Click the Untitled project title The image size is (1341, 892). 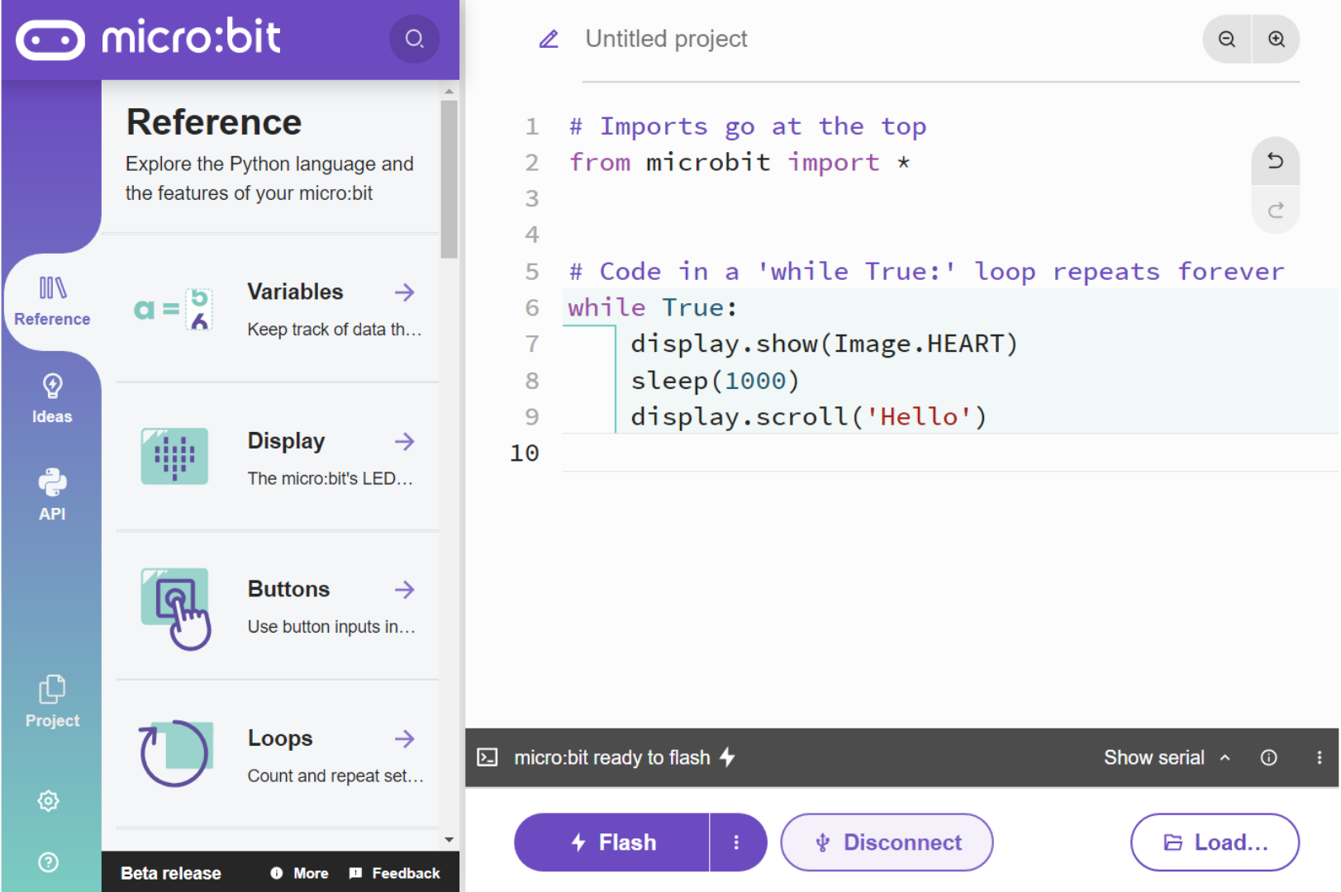point(666,39)
